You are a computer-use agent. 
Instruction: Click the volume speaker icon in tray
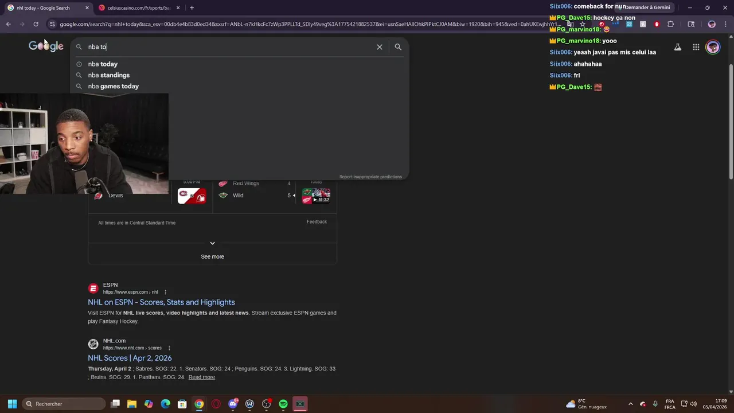(693, 404)
